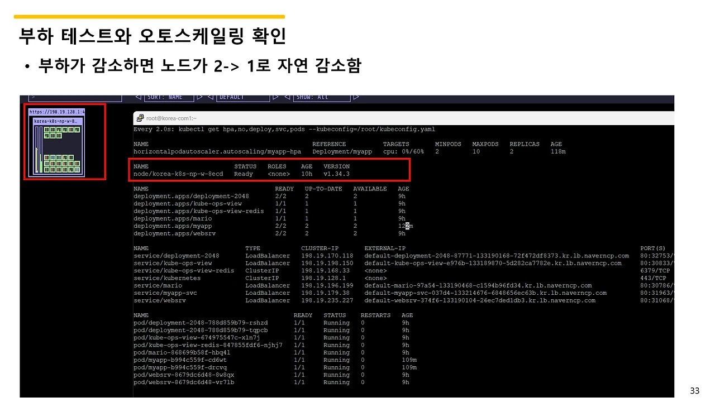Click the kube-ops-view command input box
Image resolution: width=715 pixels, height=402 pixels.
point(75,97)
